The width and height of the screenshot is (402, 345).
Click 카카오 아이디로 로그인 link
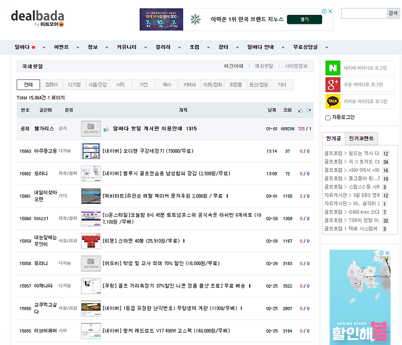366,101
